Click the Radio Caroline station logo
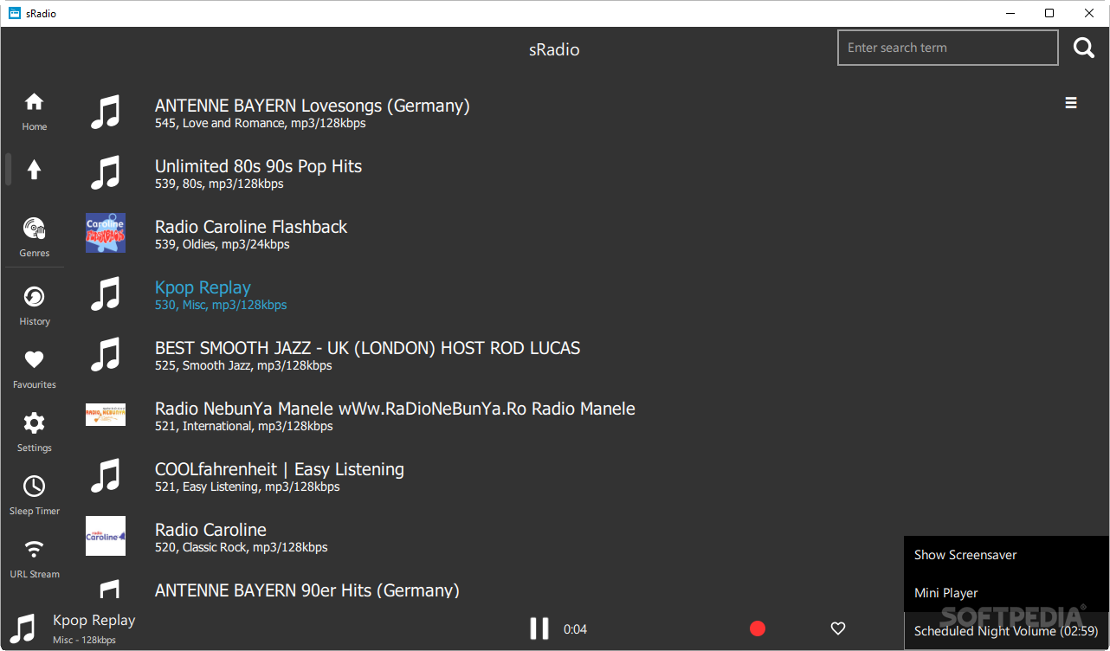The height and width of the screenshot is (651, 1110). coord(106,536)
